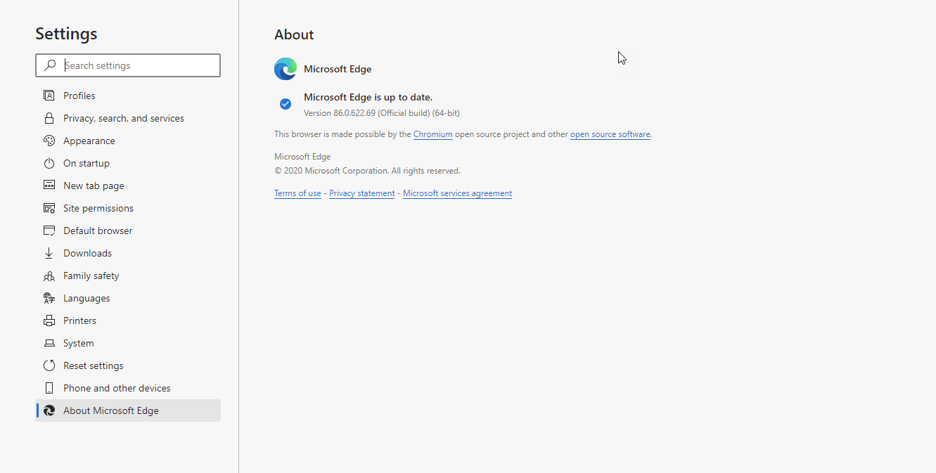Click the printer icon

pos(49,320)
